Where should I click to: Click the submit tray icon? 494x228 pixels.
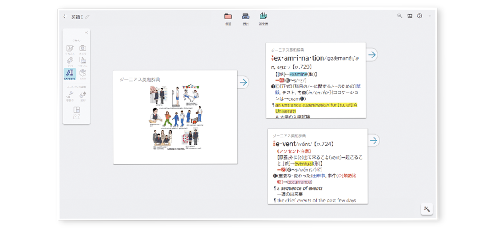tap(246, 17)
